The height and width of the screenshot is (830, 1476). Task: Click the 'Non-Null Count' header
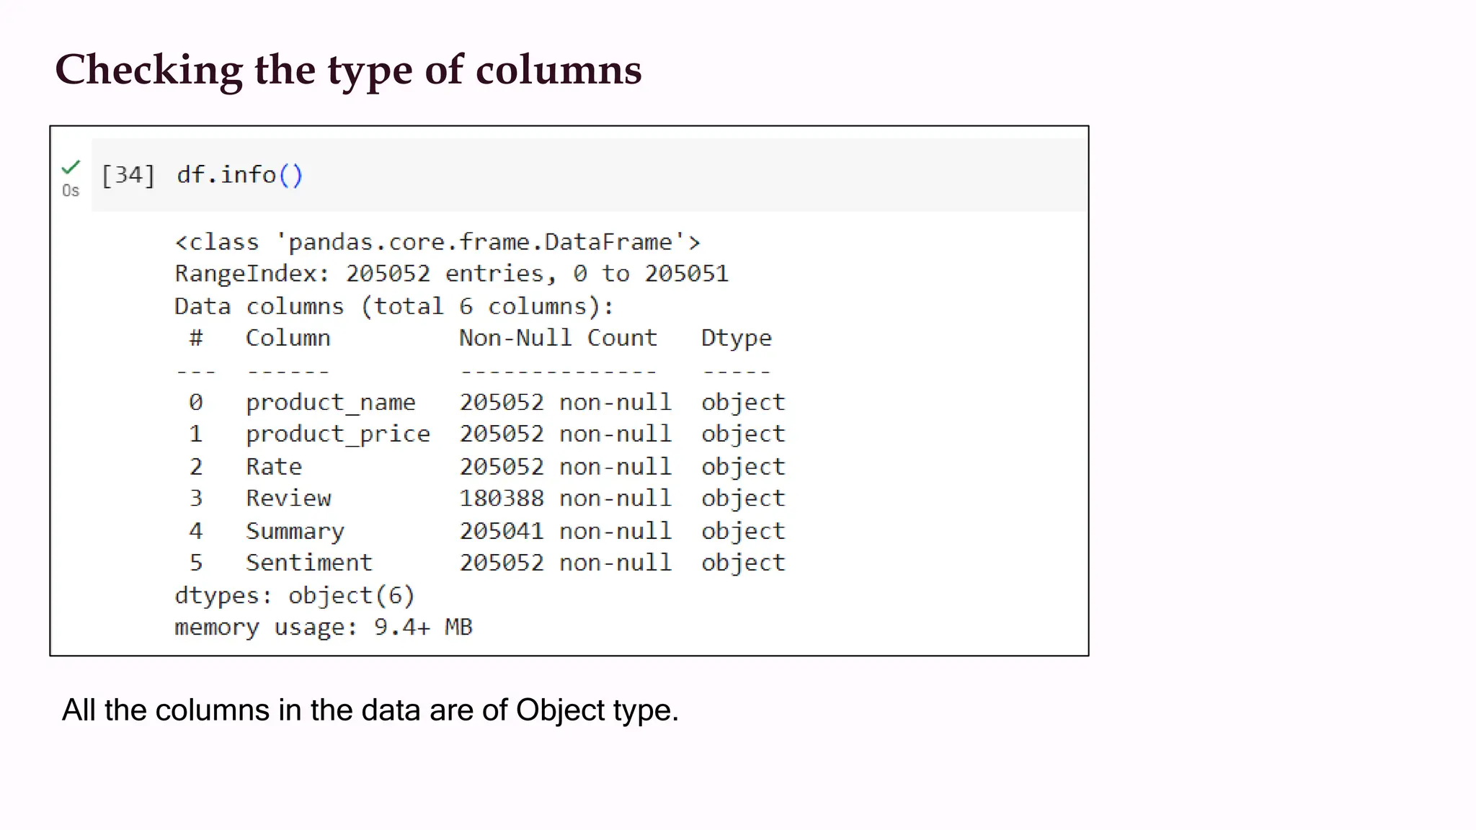click(x=558, y=338)
